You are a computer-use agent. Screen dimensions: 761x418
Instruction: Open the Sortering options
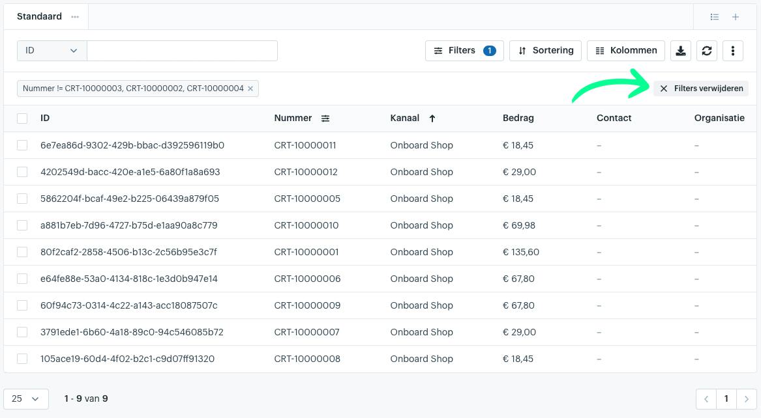coord(545,50)
